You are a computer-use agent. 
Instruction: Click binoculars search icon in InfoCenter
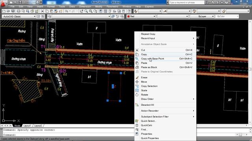tap(207, 2)
